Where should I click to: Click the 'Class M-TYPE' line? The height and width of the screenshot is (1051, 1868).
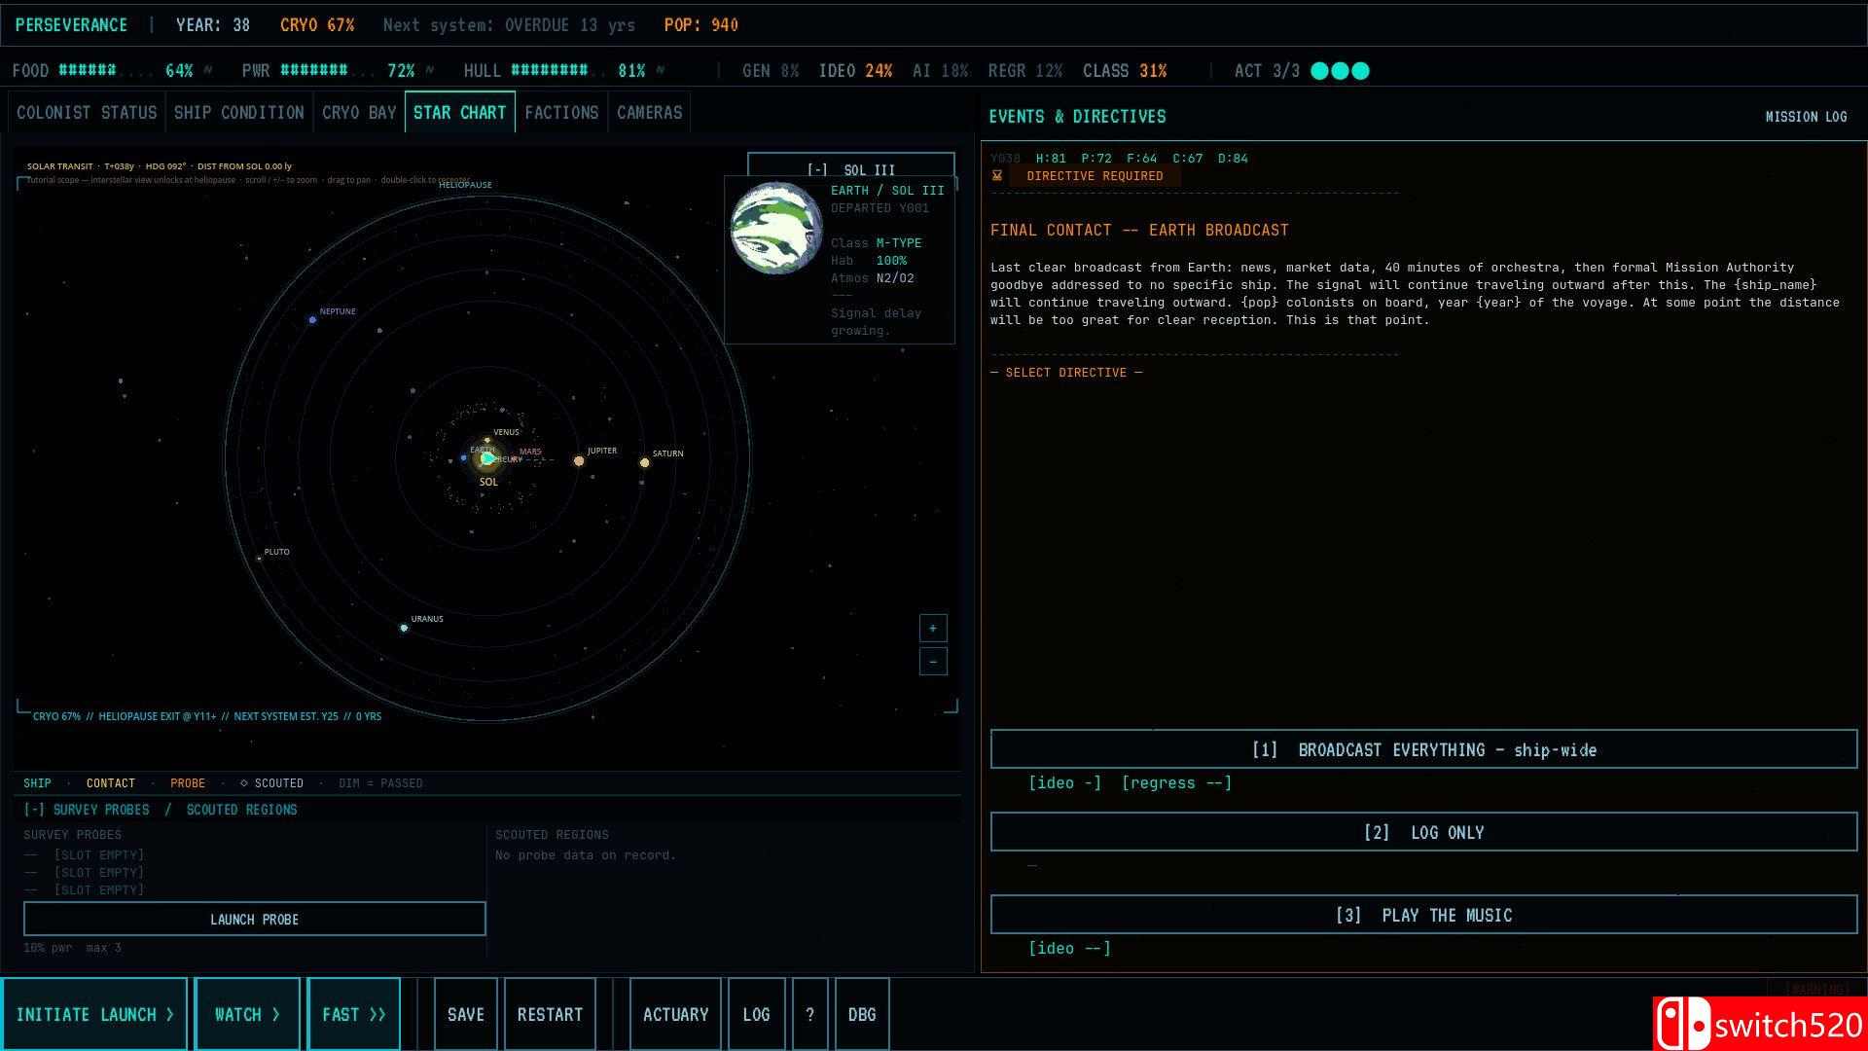coord(876,243)
